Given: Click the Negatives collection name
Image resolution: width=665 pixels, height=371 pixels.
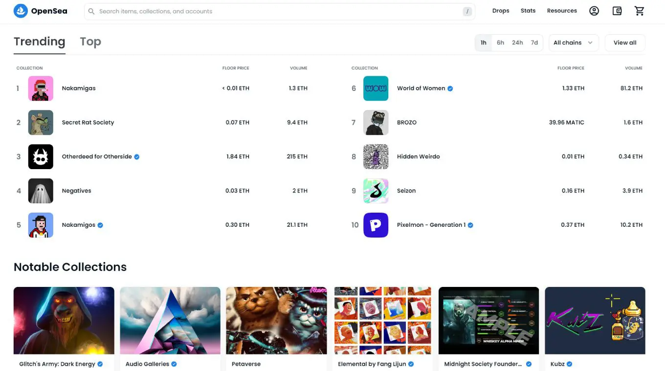Looking at the screenshot, I should coord(76,191).
